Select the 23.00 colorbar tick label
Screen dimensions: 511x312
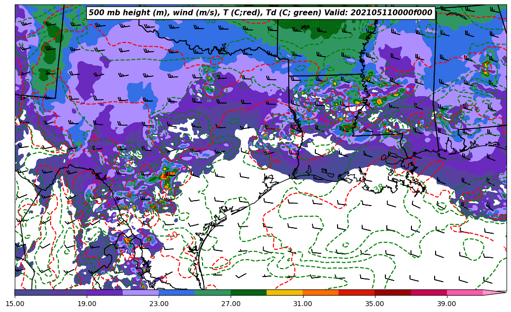click(159, 304)
